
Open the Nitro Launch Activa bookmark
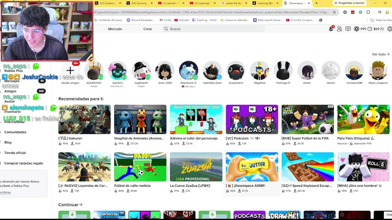pos(267,20)
